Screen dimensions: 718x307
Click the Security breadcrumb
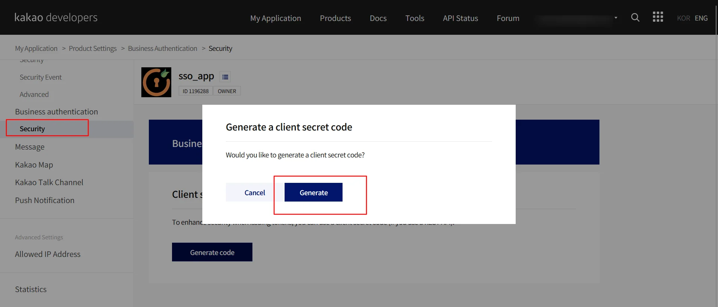(x=220, y=49)
